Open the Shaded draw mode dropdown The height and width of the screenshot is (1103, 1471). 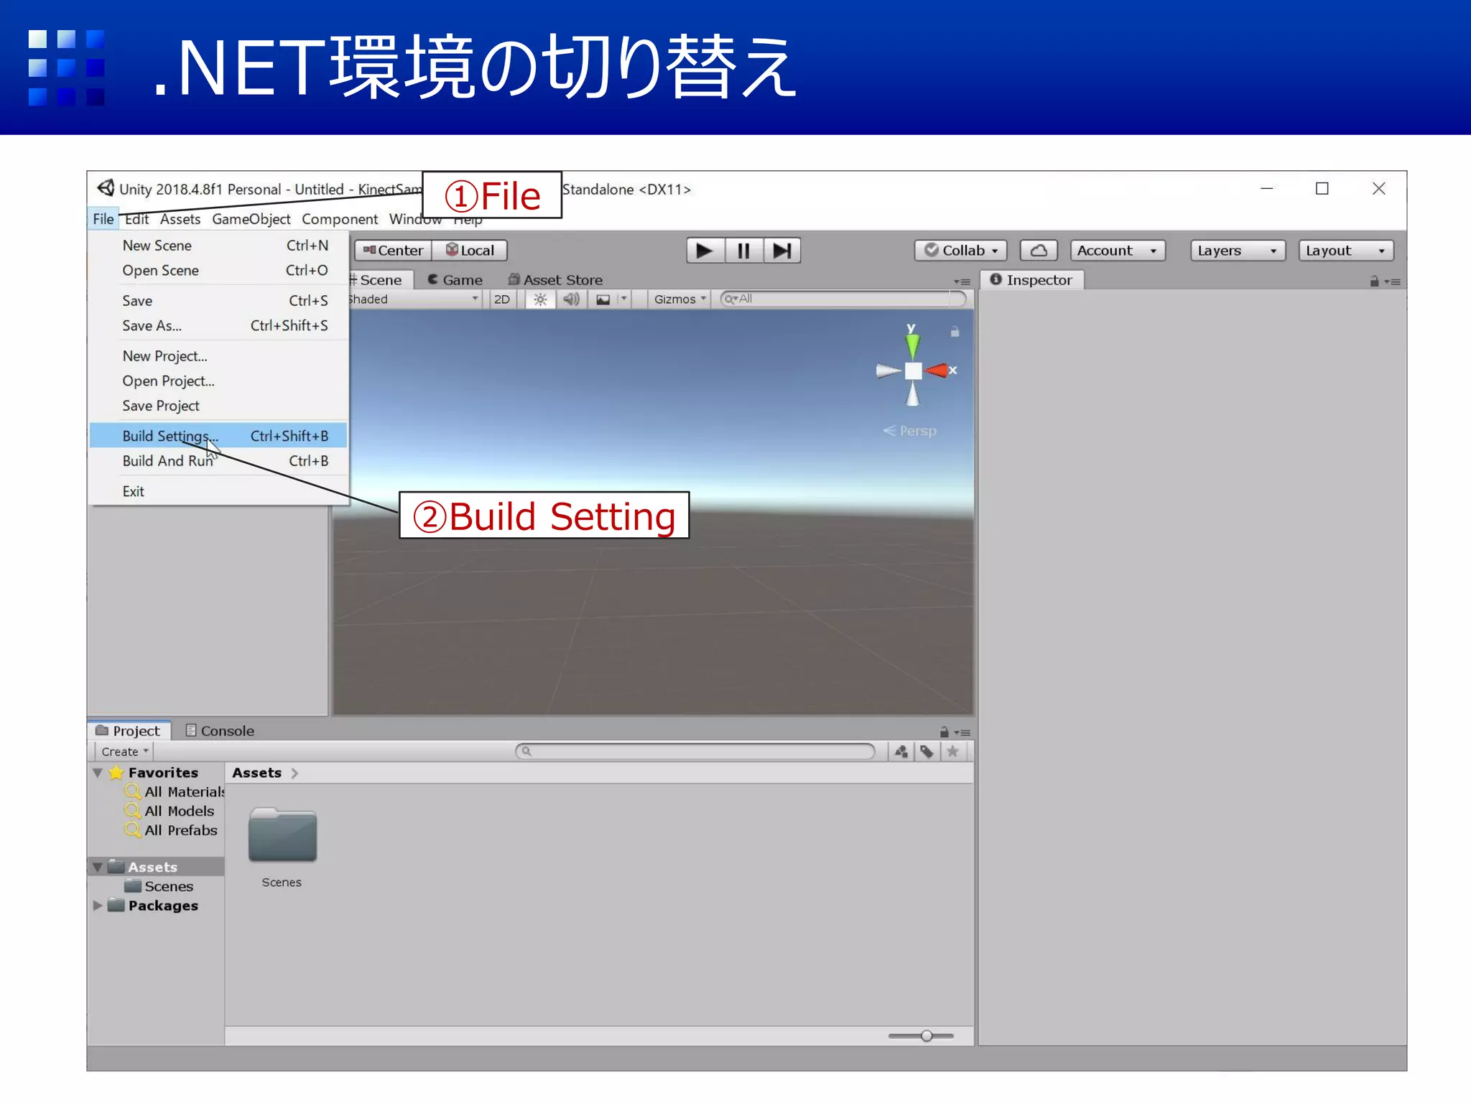click(413, 299)
